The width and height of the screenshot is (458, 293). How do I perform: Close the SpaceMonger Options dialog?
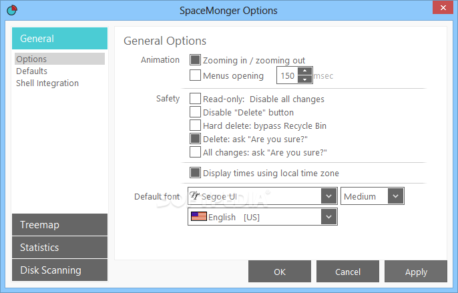(443, 7)
